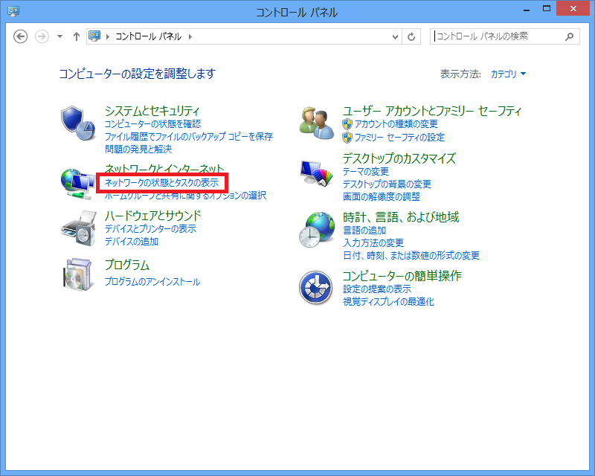Click the System and Security shield icon
The width and height of the screenshot is (595, 476).
tap(78, 122)
